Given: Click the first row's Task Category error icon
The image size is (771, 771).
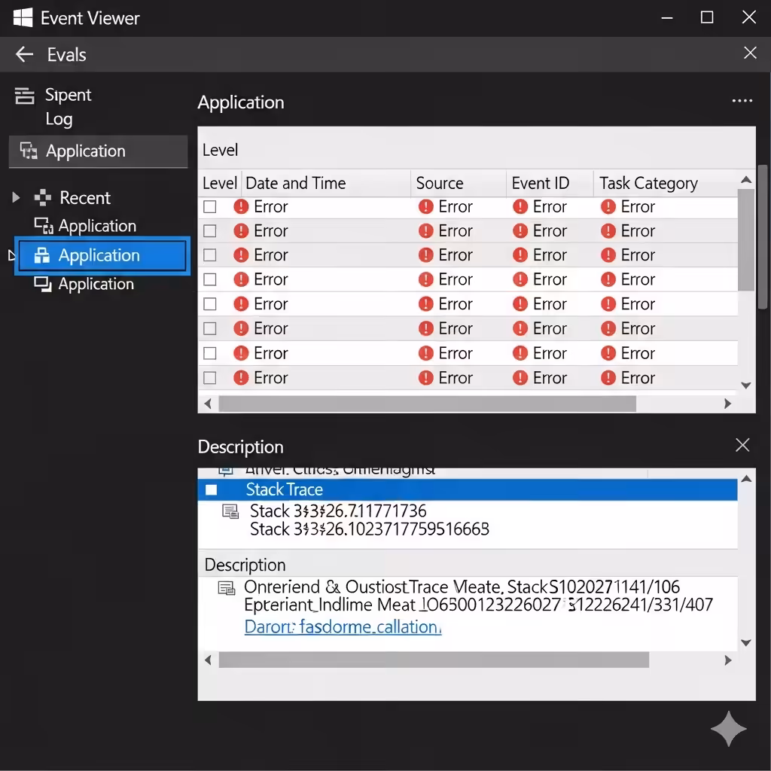Looking at the screenshot, I should tap(608, 206).
